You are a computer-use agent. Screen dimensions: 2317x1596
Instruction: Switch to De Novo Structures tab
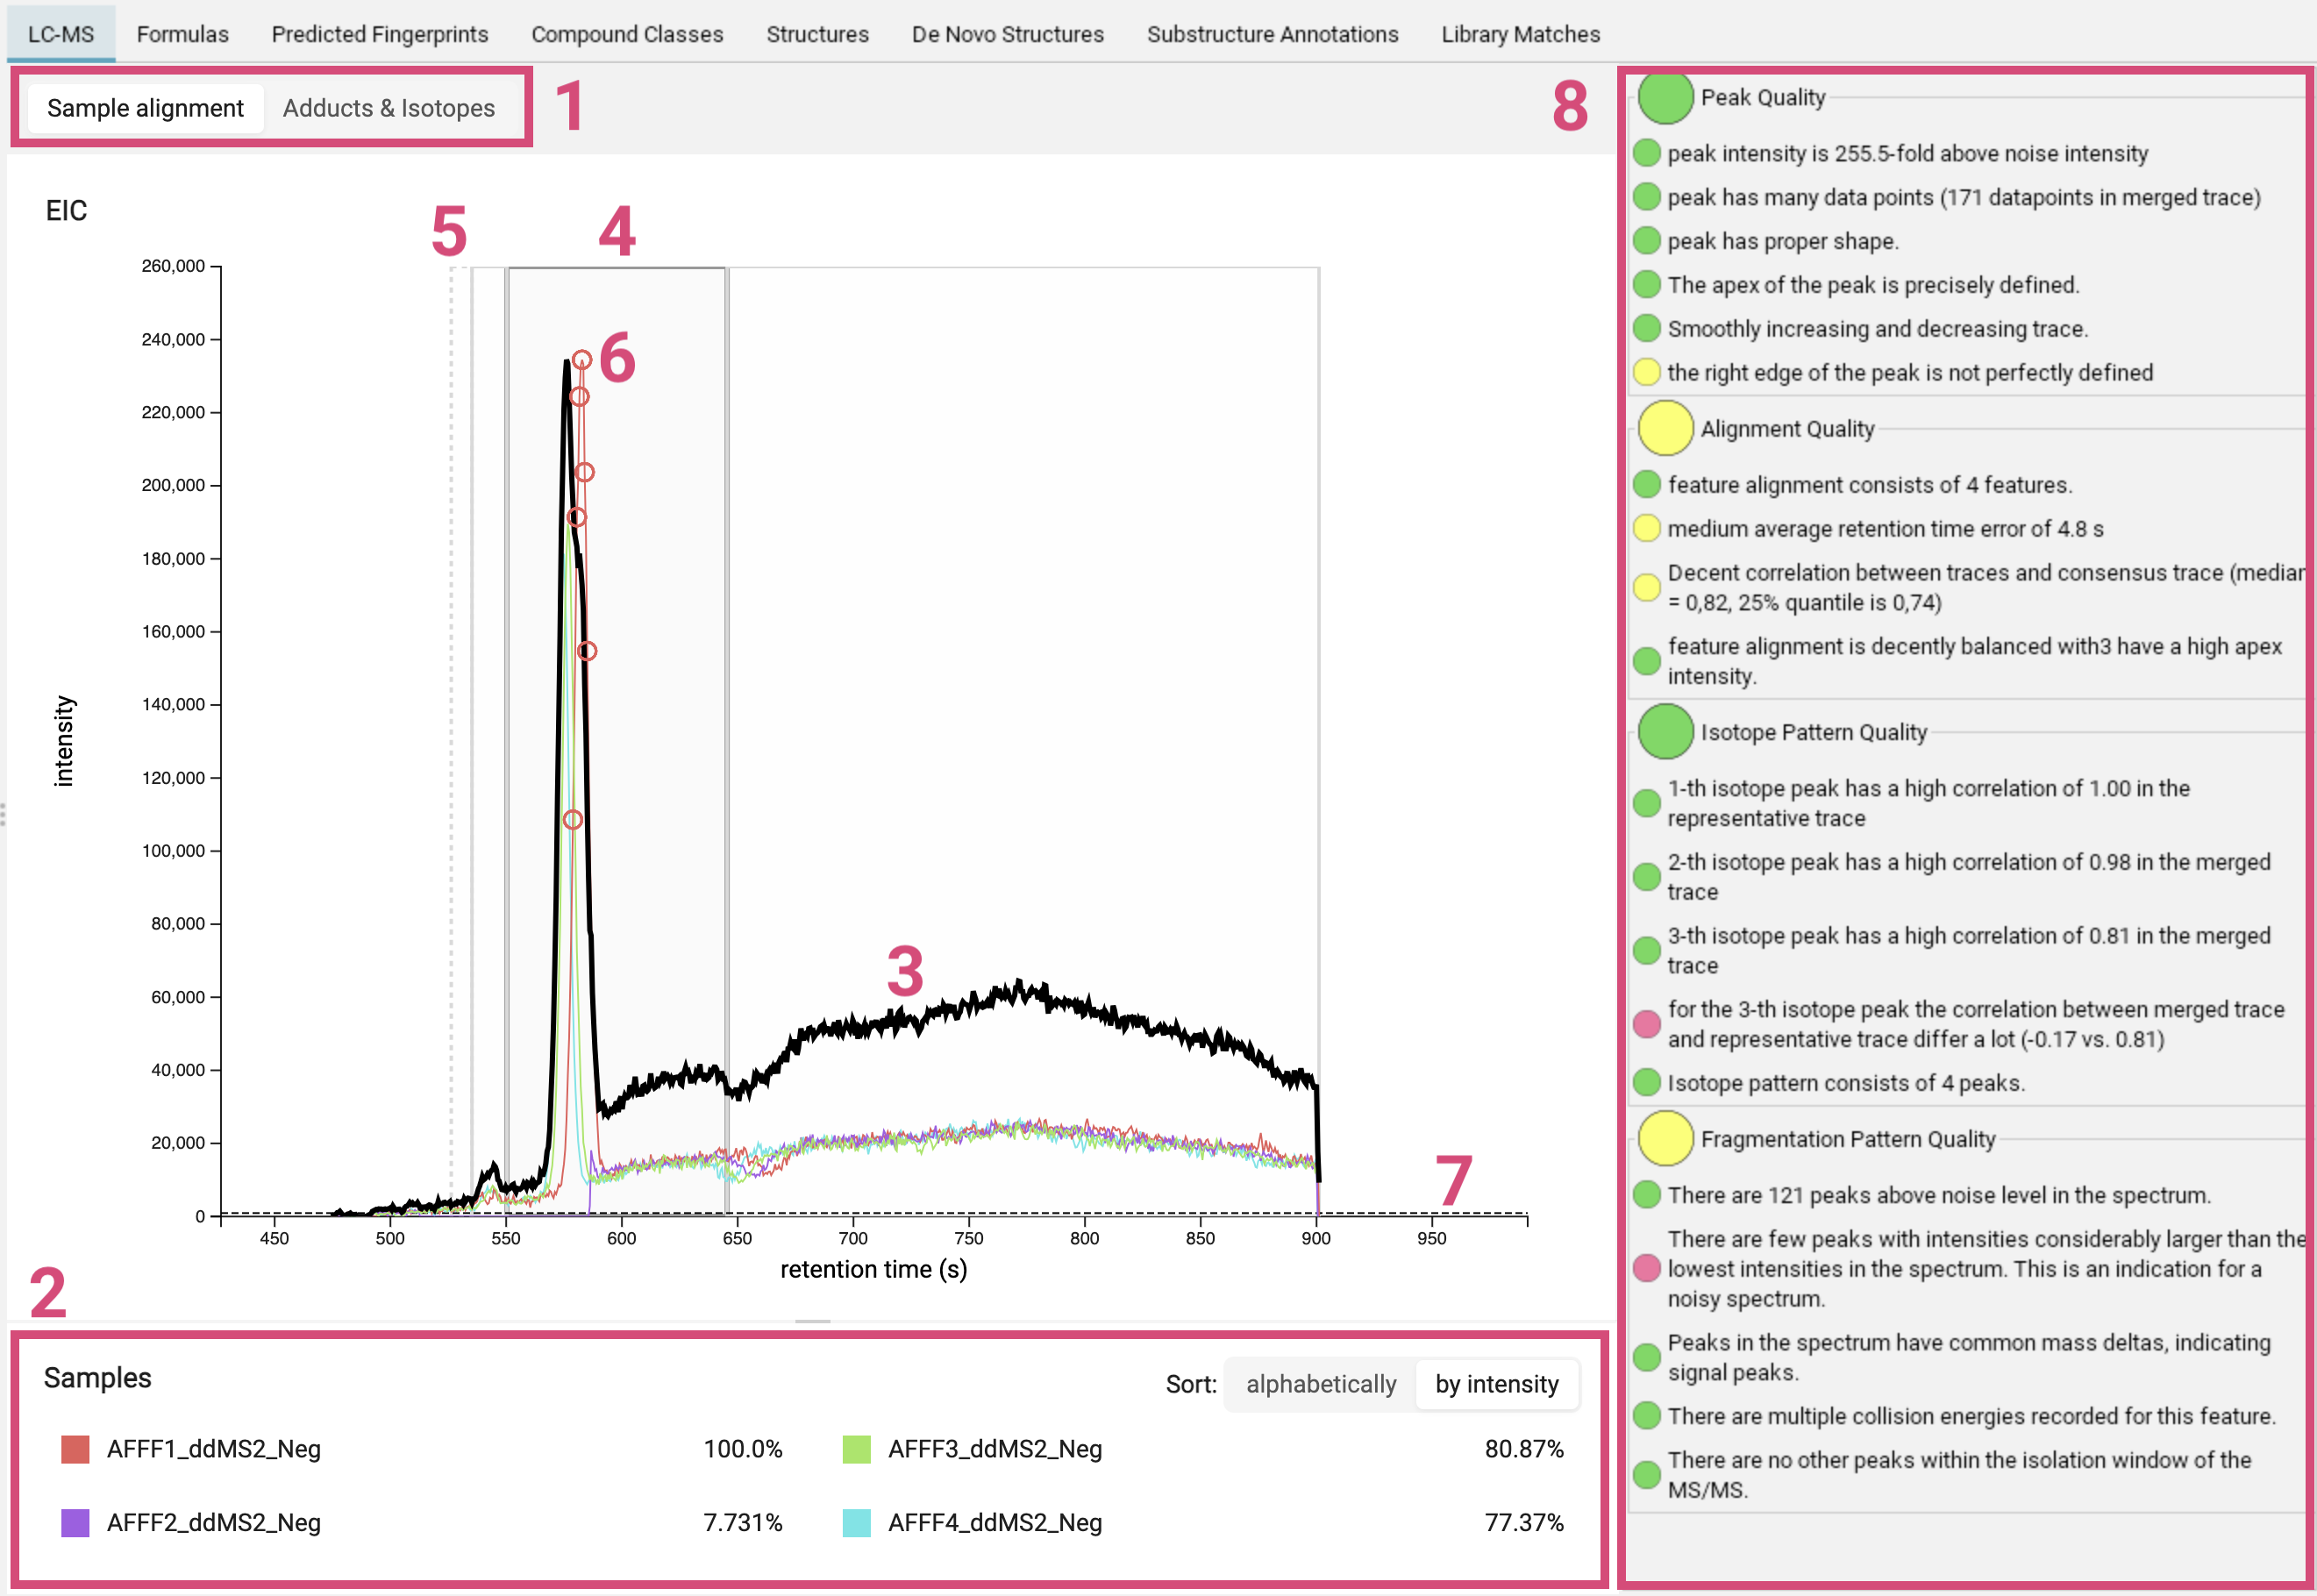coord(1007,33)
